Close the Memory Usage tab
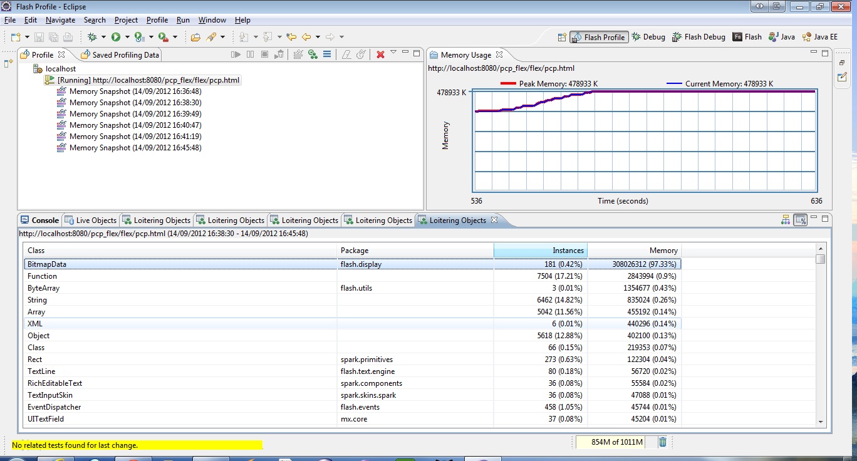This screenshot has width=857, height=461. (499, 54)
